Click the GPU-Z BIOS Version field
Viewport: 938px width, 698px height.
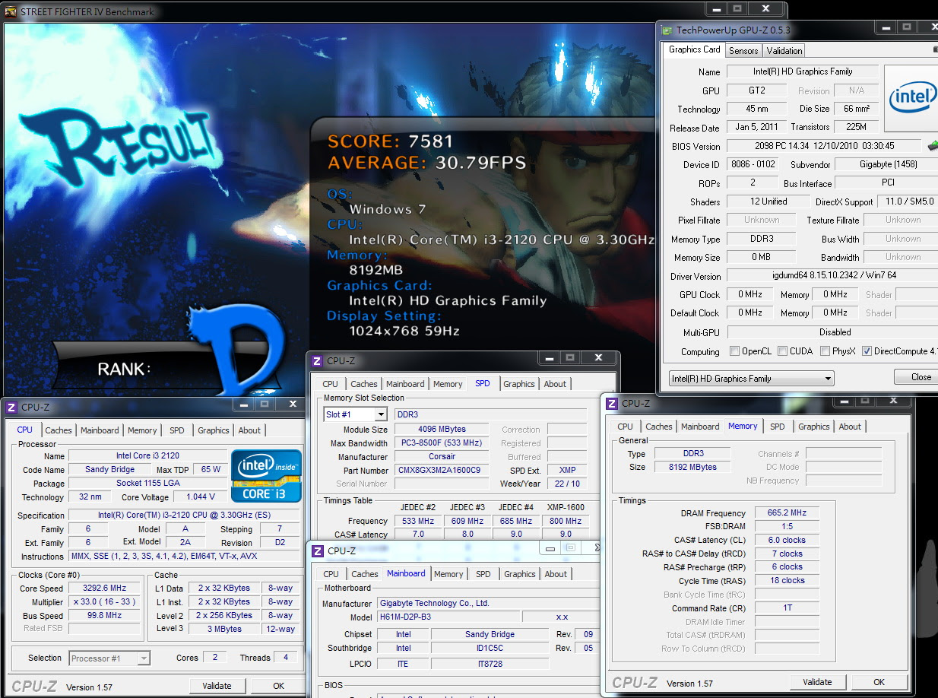point(823,146)
